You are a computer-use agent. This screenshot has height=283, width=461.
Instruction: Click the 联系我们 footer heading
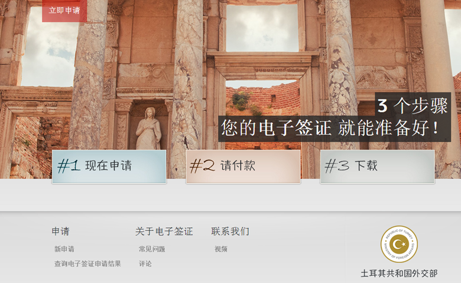(x=230, y=231)
